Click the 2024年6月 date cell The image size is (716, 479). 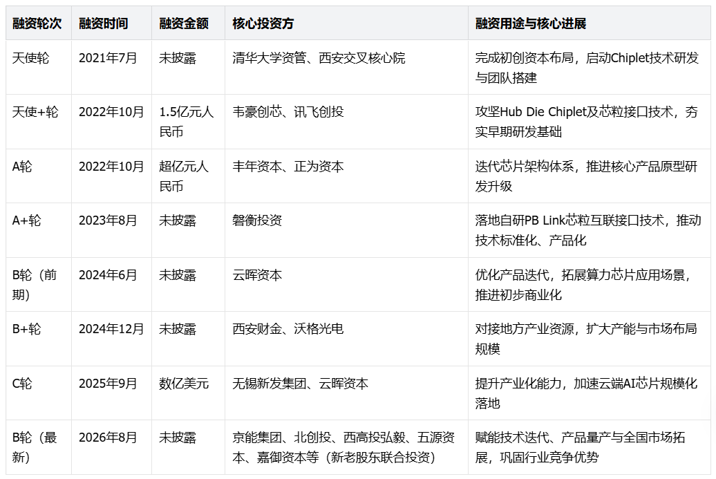[111, 285]
